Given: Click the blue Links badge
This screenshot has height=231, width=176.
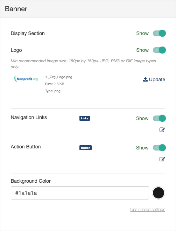Looking at the screenshot, I should tap(85, 118).
